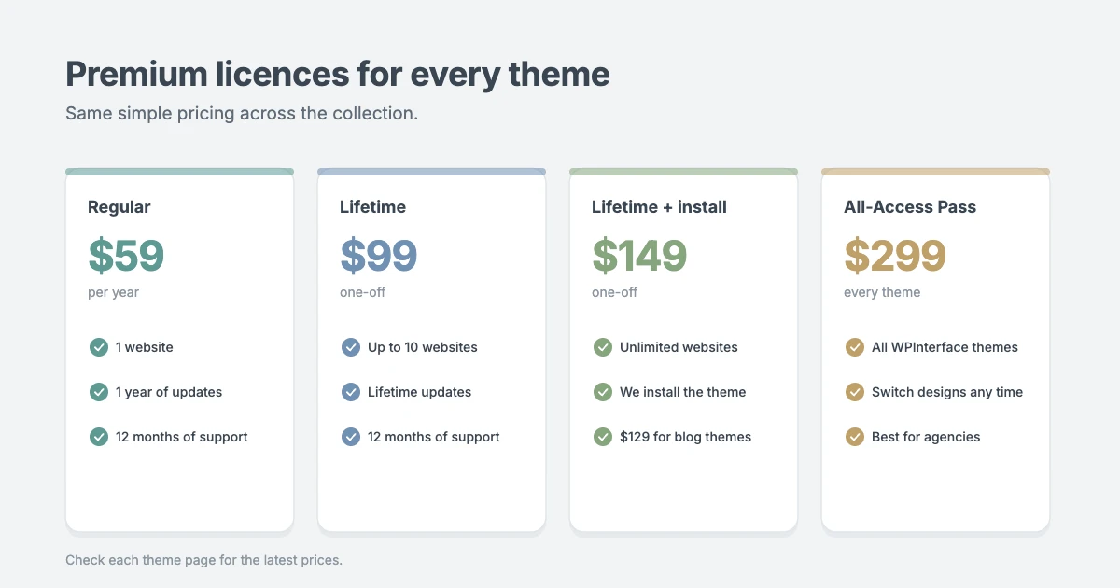Click the checkmark icon beside "Switch designs any time"
1120x588 pixels.
coord(855,392)
